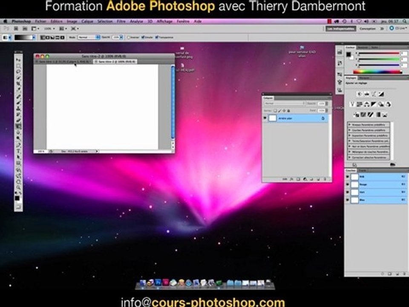Add a Curves adjustment
This screenshot has height=307, width=409.
pos(374,94)
